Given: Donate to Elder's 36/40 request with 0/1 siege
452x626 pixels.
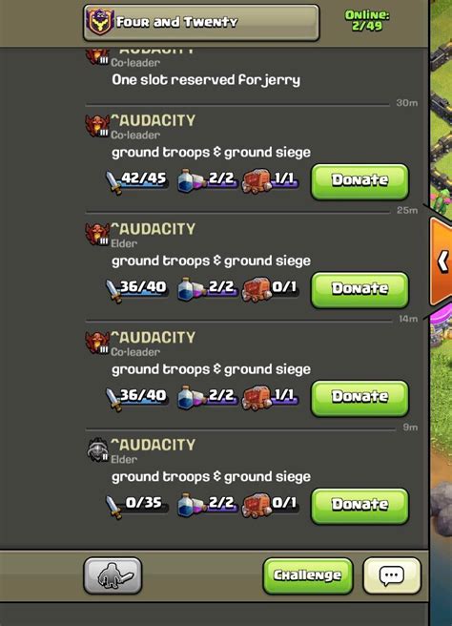Looking at the screenshot, I should [360, 290].
